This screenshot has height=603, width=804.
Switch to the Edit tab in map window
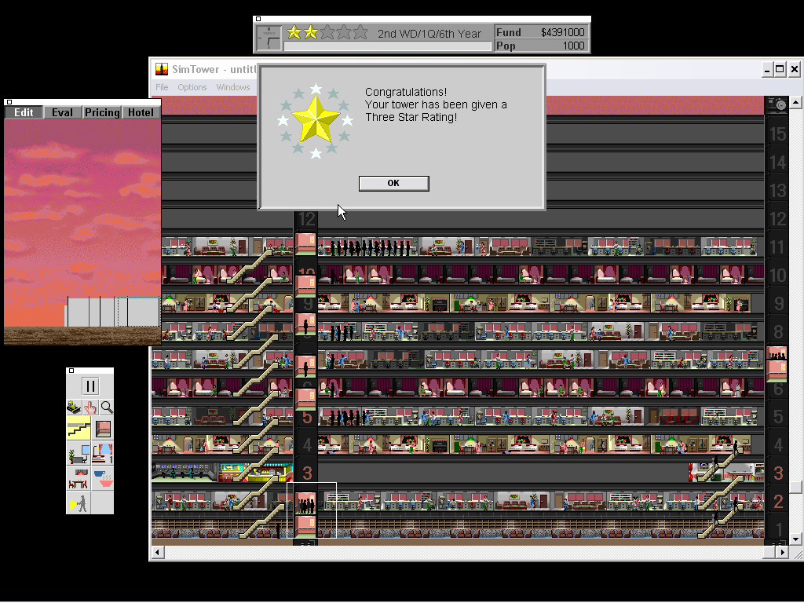point(24,112)
